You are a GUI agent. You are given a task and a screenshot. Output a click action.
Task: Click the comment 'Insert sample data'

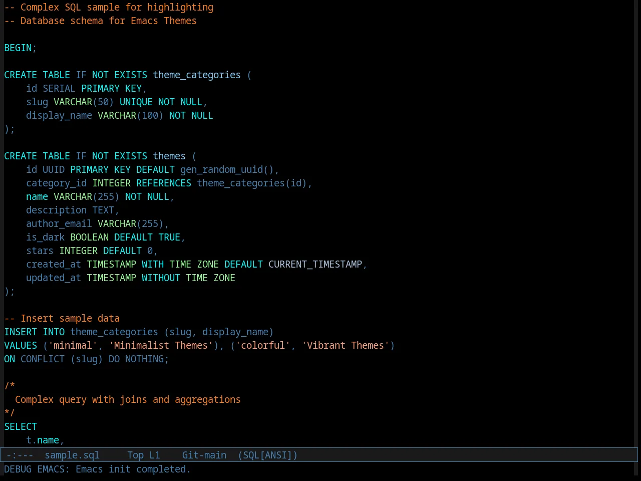coord(70,318)
